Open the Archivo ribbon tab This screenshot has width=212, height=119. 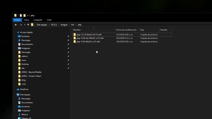click(x=17, y=20)
